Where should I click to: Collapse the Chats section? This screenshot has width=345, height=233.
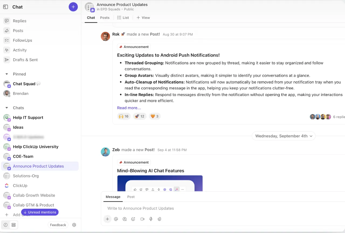7,108
